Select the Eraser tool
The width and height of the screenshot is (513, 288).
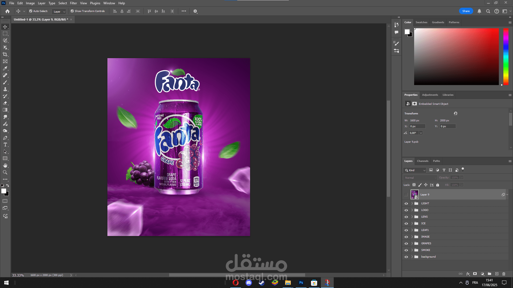click(x=5, y=103)
